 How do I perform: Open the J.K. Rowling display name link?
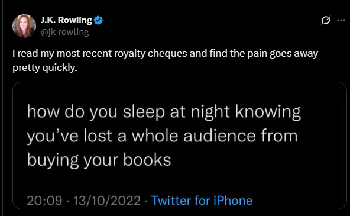click(x=66, y=20)
